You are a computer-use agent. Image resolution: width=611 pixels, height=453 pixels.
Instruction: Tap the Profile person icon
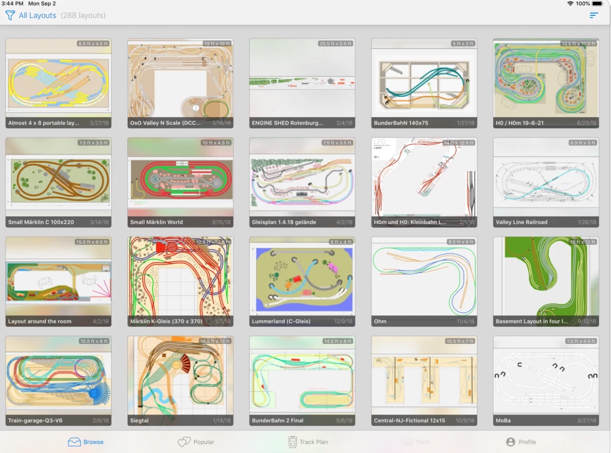click(510, 442)
